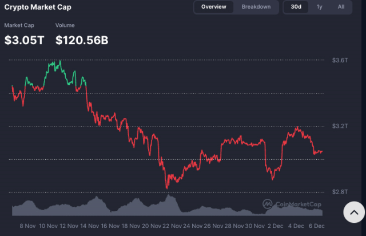This screenshot has width=366, height=236.
Task: Click the Market Cap label
Action: 19,26
